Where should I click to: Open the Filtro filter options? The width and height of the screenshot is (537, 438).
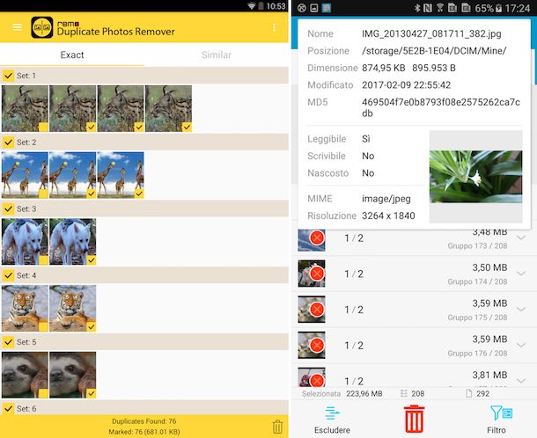(x=497, y=420)
